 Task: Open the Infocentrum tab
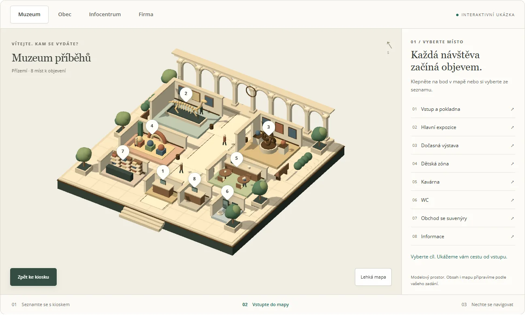point(105,15)
